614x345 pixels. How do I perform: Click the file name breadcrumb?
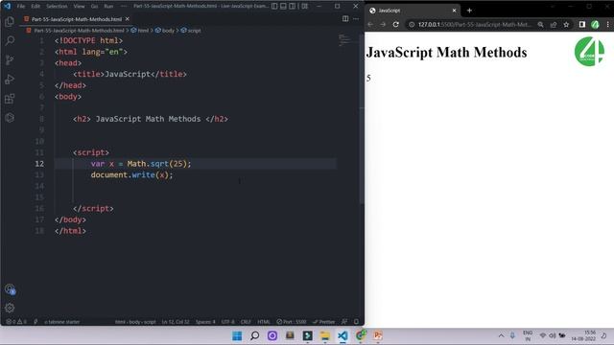(x=79, y=30)
